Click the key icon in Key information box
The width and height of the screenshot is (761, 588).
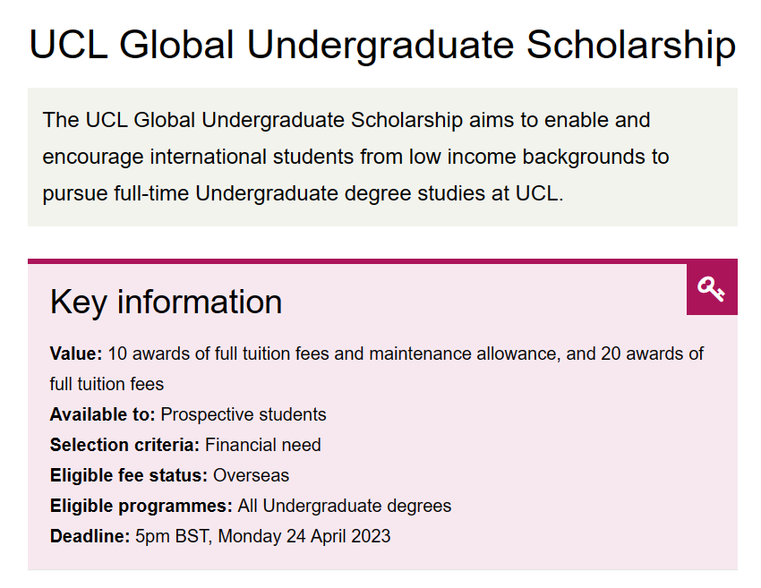click(x=712, y=289)
